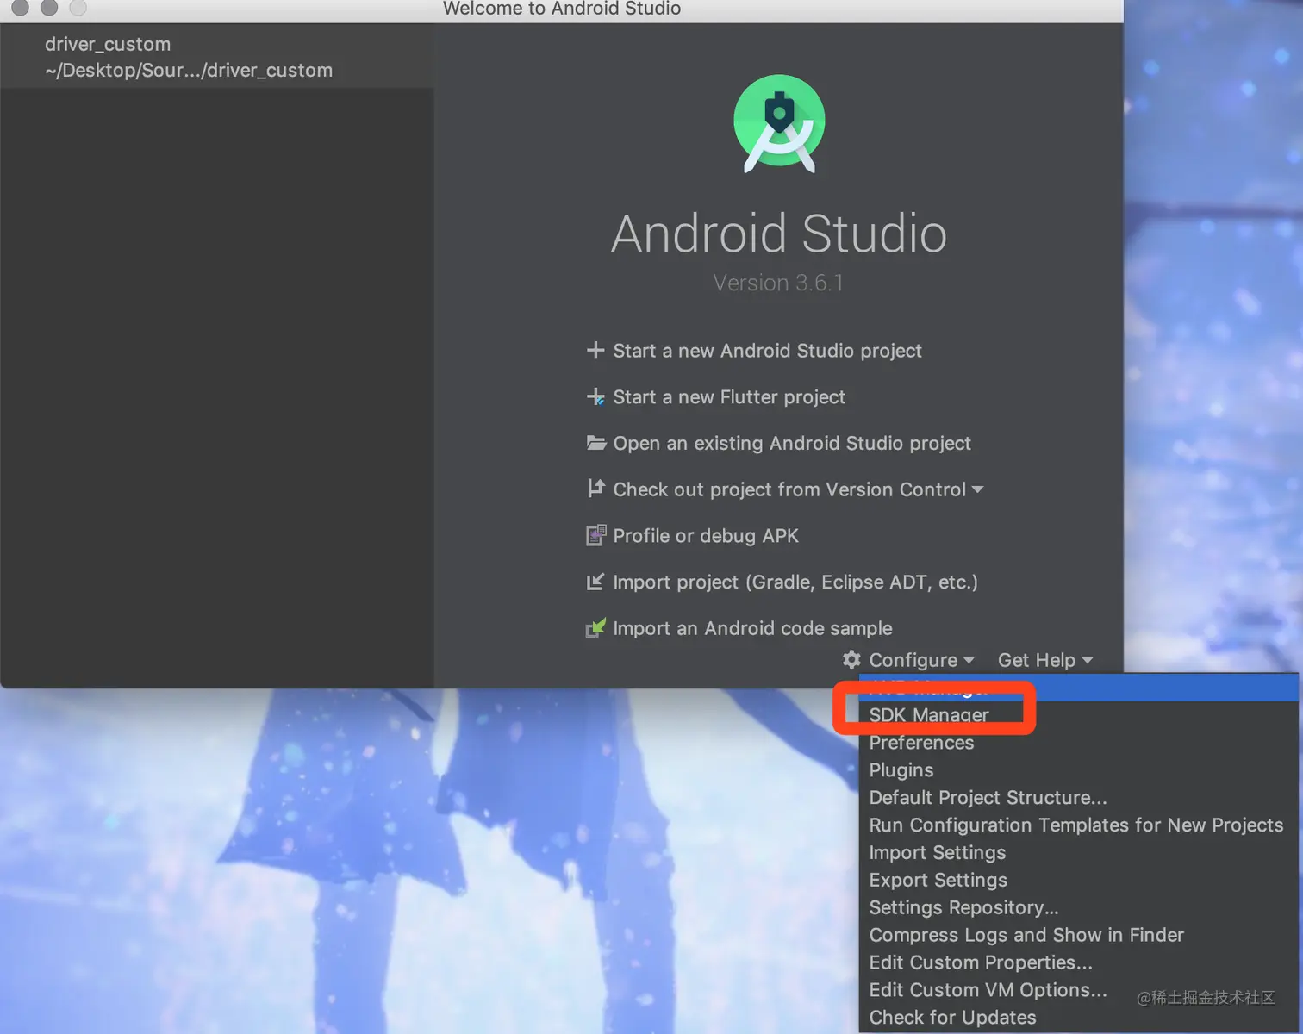The width and height of the screenshot is (1303, 1034).
Task: Open Plugins from the Configure menu
Action: coord(1080,769)
